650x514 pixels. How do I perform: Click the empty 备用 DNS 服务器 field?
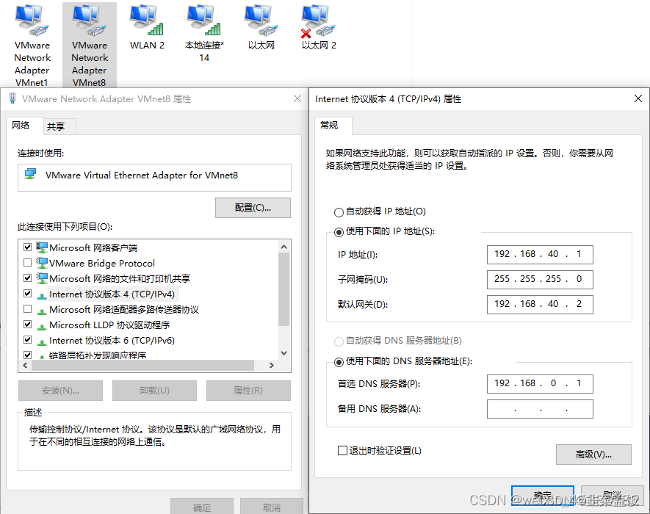coord(540,409)
